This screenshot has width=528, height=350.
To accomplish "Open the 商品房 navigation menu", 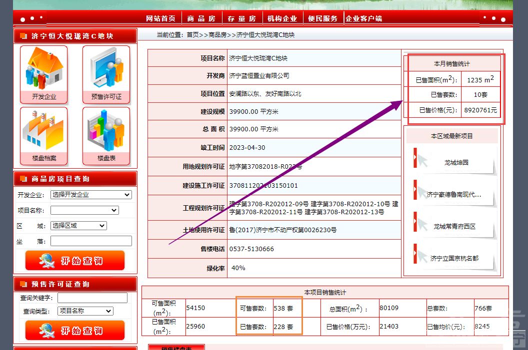I will pos(201,17).
